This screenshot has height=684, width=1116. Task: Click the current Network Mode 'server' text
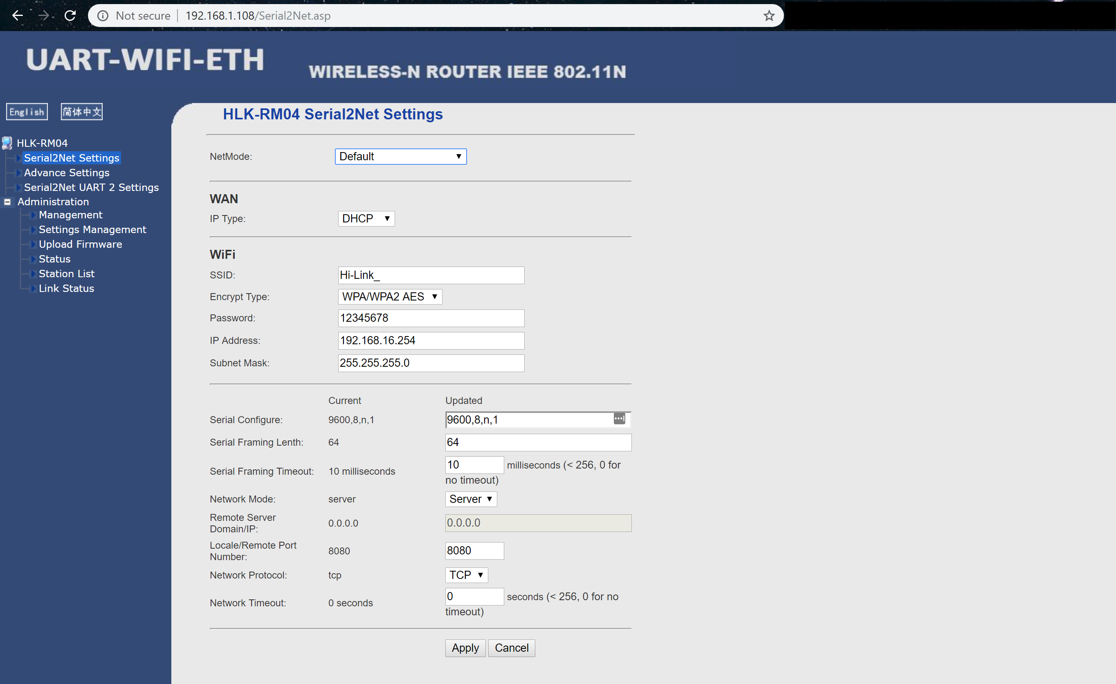coord(342,499)
